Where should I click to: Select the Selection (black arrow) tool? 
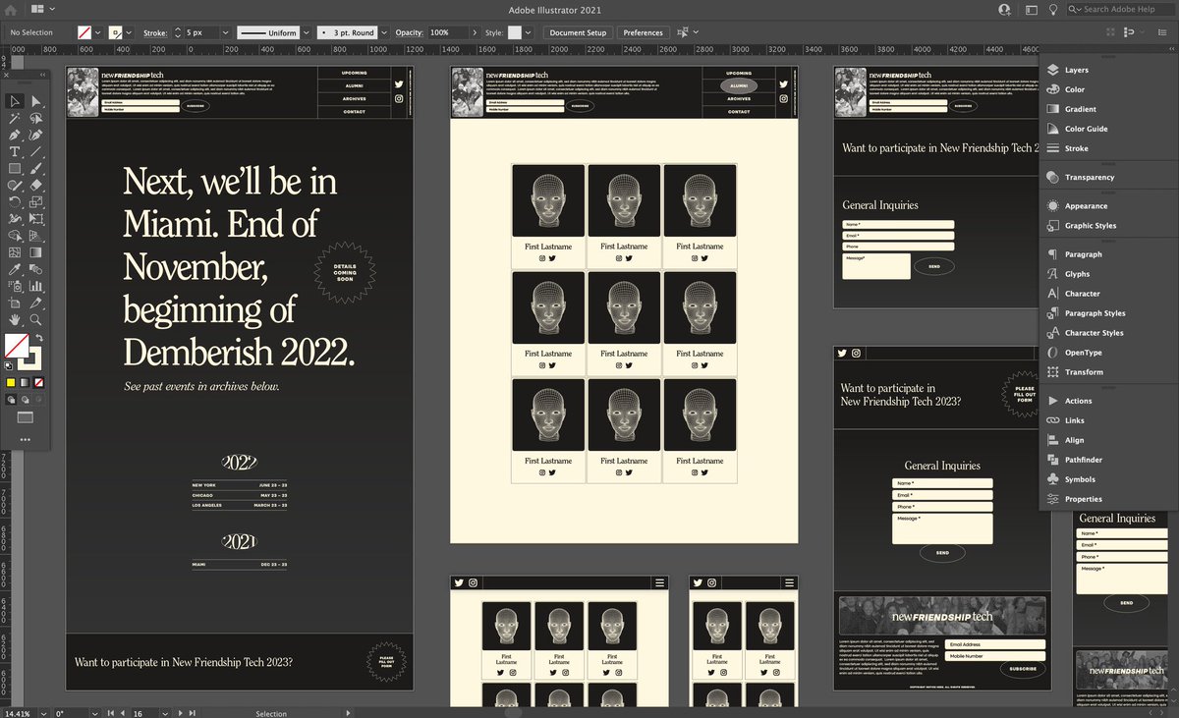pyautogui.click(x=16, y=101)
